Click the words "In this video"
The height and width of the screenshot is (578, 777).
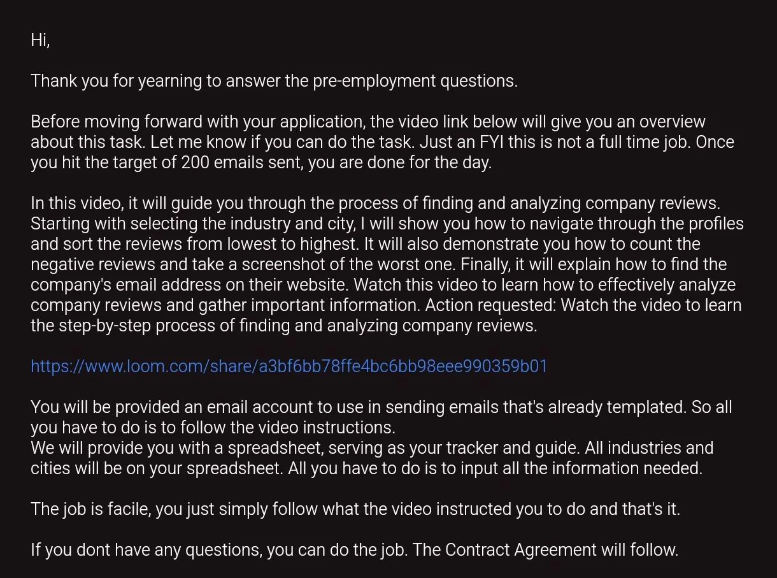pos(76,203)
